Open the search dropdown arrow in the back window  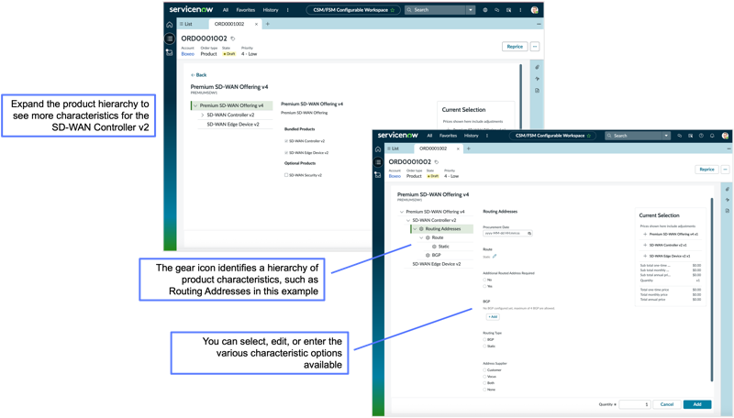point(471,10)
